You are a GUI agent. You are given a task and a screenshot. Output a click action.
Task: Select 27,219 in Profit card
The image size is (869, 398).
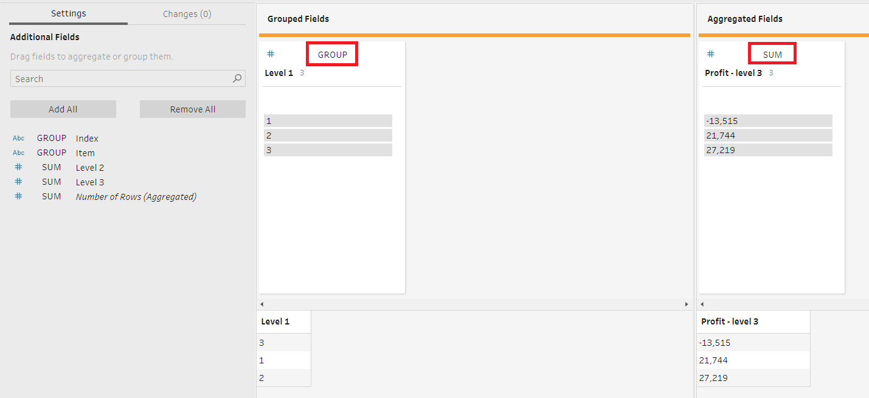tap(768, 150)
